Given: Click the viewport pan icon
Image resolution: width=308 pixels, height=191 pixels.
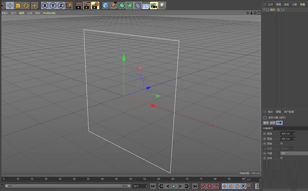Looking at the screenshot, I should pos(248,13).
